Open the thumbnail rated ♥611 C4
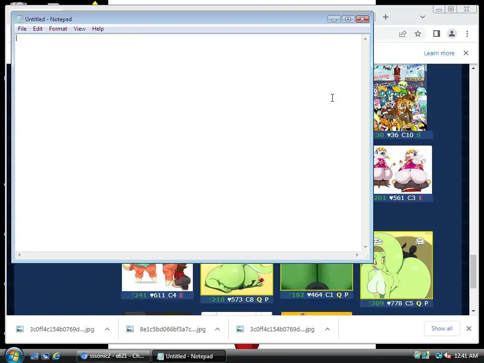The height and width of the screenshot is (363, 484). pos(157,277)
